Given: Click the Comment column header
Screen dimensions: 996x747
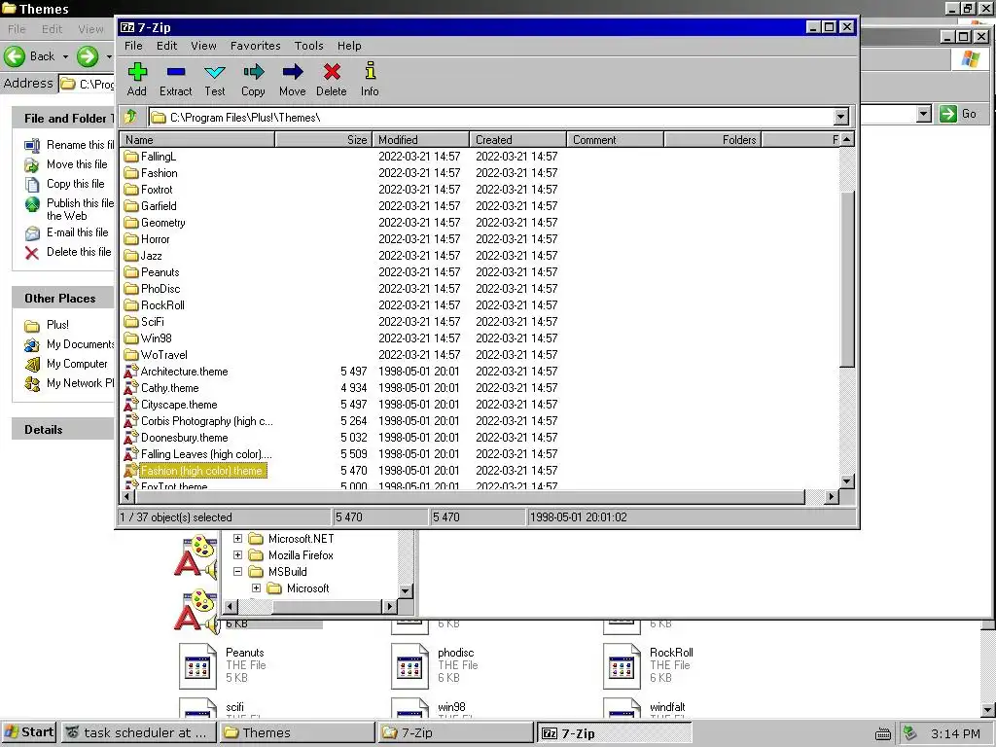Looking at the screenshot, I should coord(615,140).
